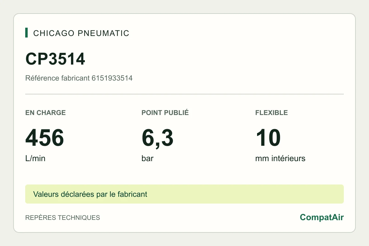Click the POINT PUBLIÉ label

pyautogui.click(x=165, y=113)
